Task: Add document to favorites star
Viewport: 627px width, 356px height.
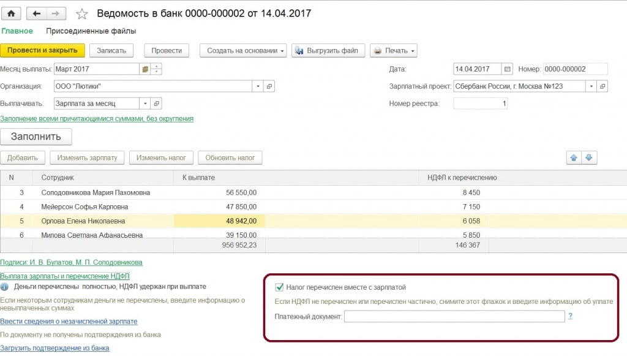Action: [82, 14]
